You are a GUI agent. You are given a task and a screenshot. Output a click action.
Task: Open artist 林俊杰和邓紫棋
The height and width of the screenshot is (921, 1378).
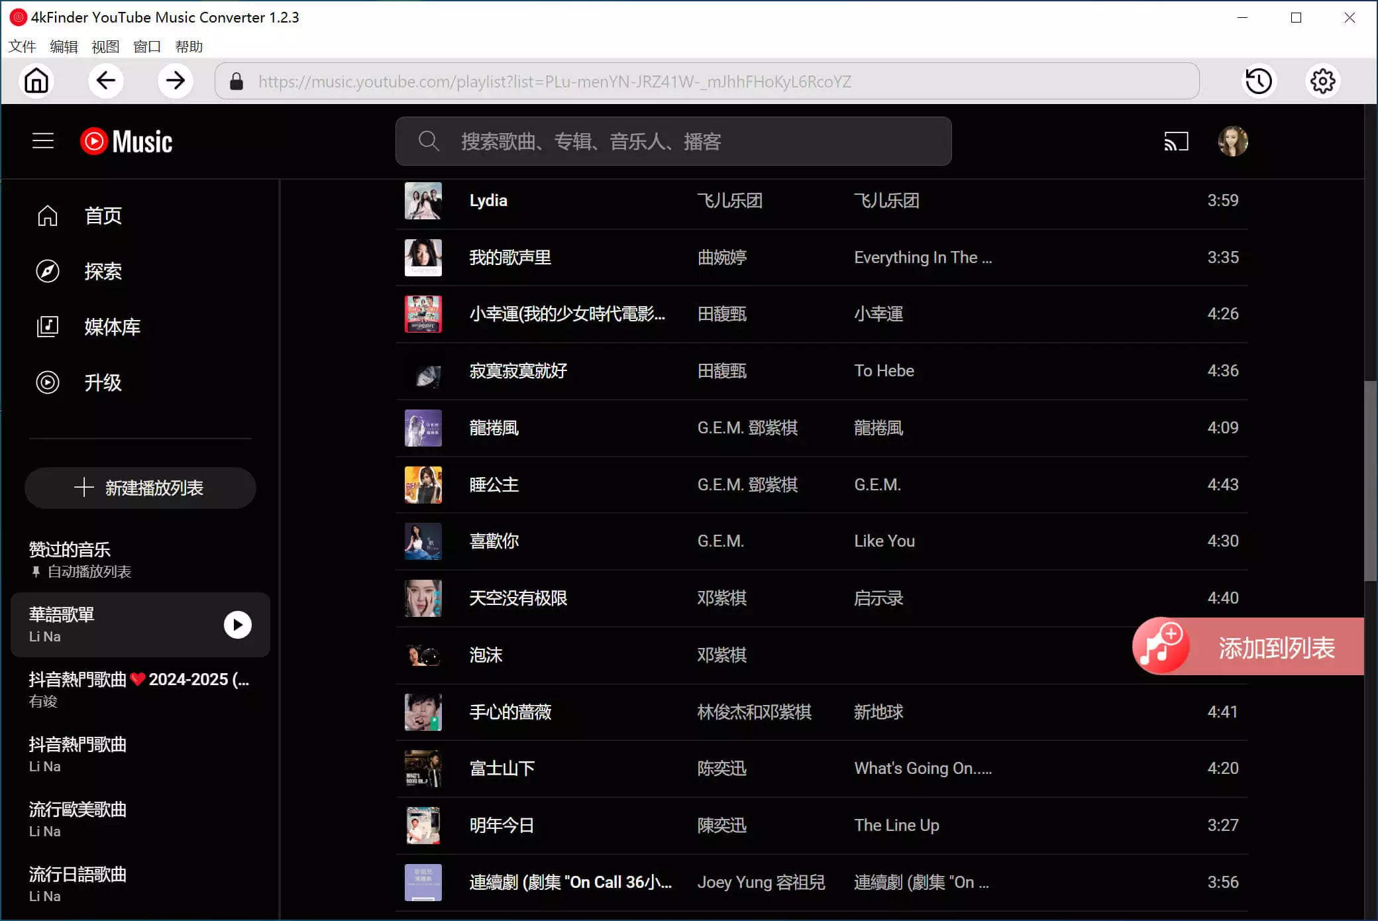click(754, 712)
